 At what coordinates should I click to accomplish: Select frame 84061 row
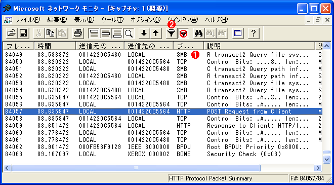click(x=163, y=140)
